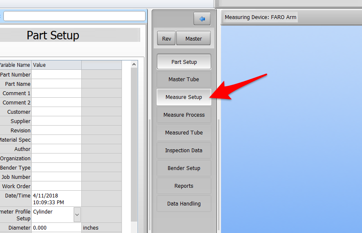Expand the Diameter Profile Setup dropdown
The width and height of the screenshot is (362, 233).
pyautogui.click(x=77, y=215)
